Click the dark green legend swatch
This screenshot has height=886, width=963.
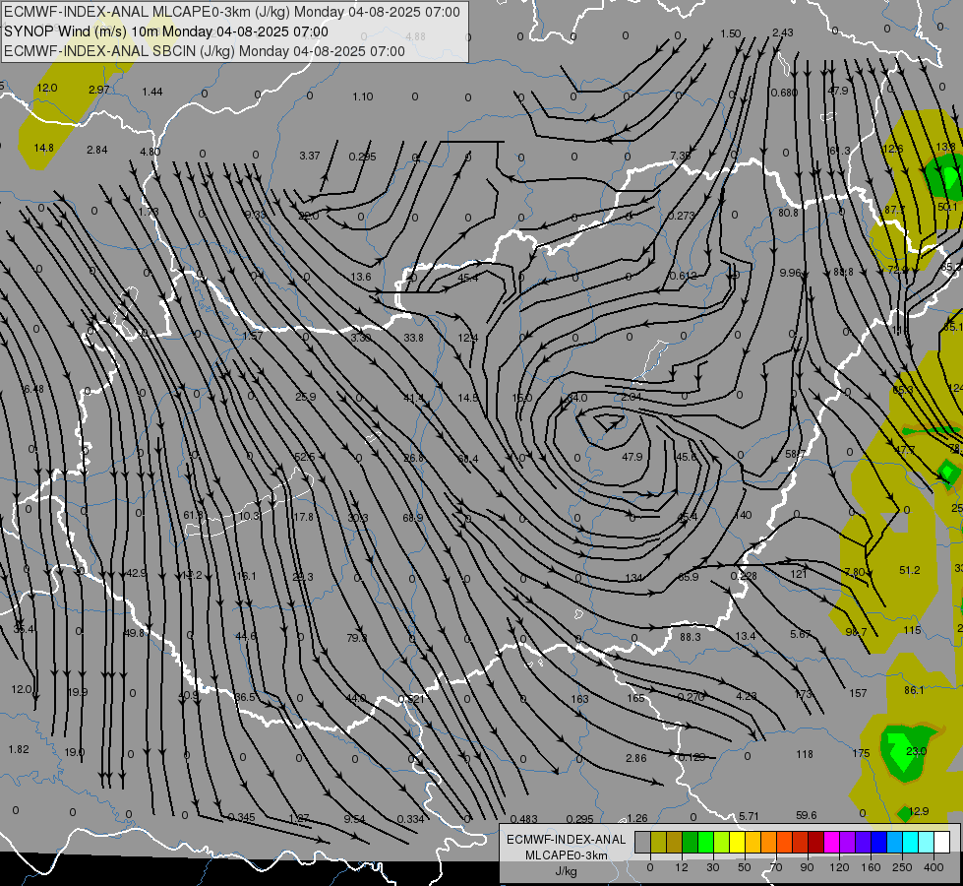pyautogui.click(x=690, y=842)
